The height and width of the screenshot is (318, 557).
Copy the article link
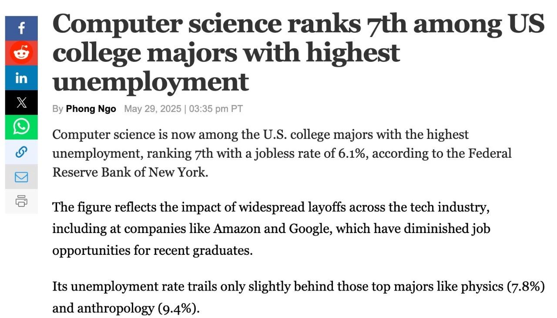click(21, 152)
